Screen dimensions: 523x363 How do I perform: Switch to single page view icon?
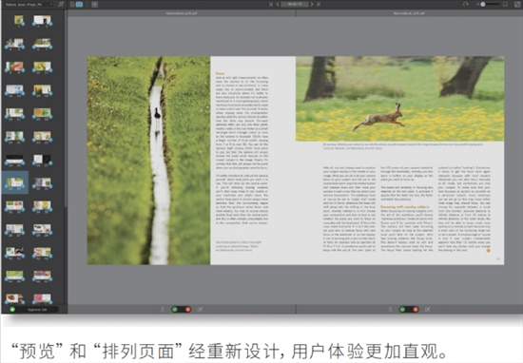click(x=72, y=5)
